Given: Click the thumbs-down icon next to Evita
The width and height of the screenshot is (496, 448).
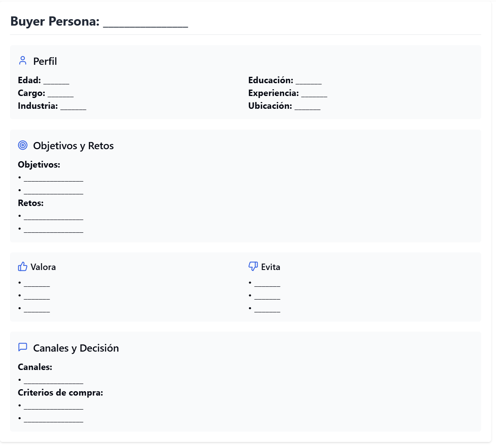Looking at the screenshot, I should tap(253, 266).
